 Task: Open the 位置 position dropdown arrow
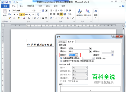click(x=76, y=55)
